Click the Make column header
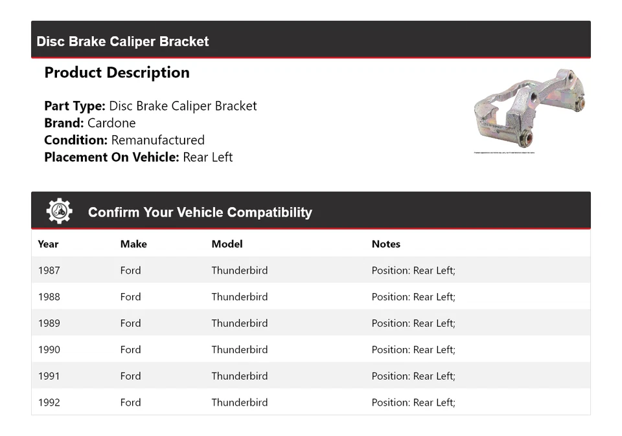Viewport: 622px width, 436px height. (133, 244)
